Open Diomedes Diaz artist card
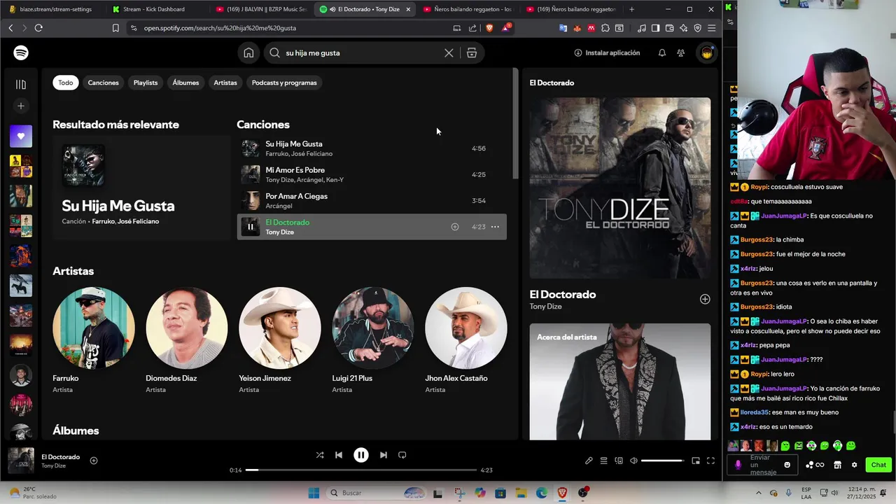 pyautogui.click(x=187, y=341)
